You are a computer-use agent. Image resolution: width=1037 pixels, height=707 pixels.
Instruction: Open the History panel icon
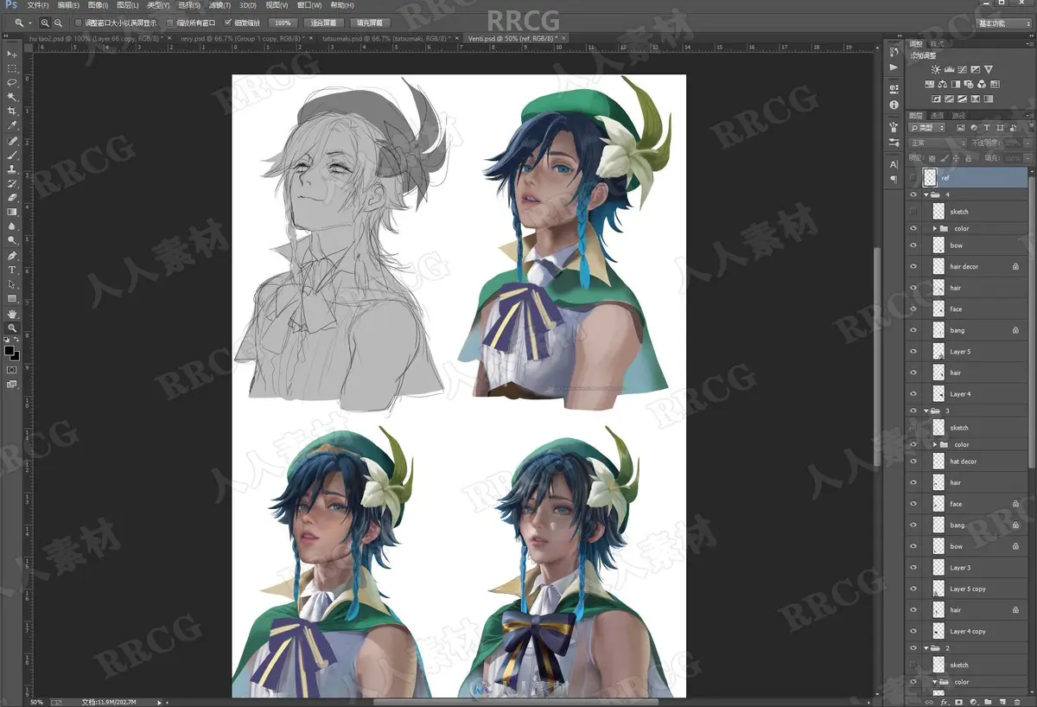(894, 51)
